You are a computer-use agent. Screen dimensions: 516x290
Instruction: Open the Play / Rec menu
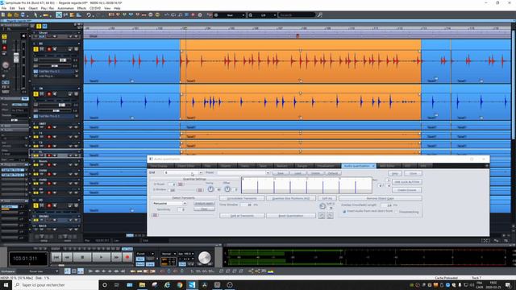pyautogui.click(x=48, y=8)
